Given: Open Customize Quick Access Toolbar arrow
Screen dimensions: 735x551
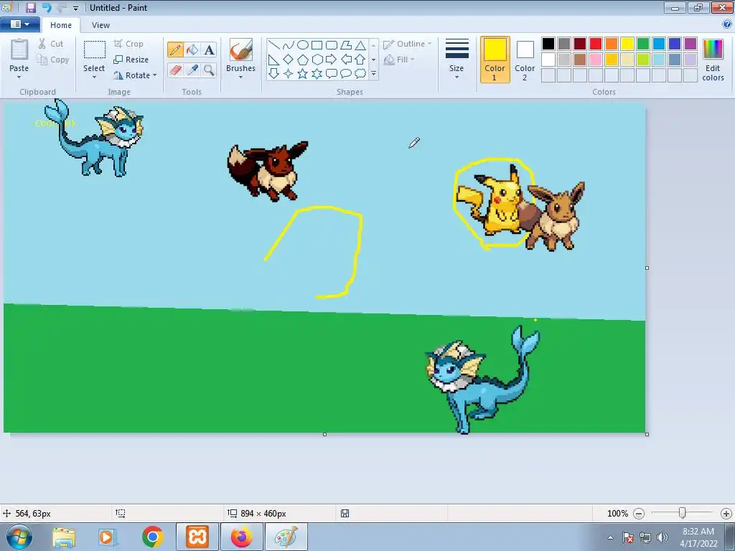Looking at the screenshot, I should (75, 8).
